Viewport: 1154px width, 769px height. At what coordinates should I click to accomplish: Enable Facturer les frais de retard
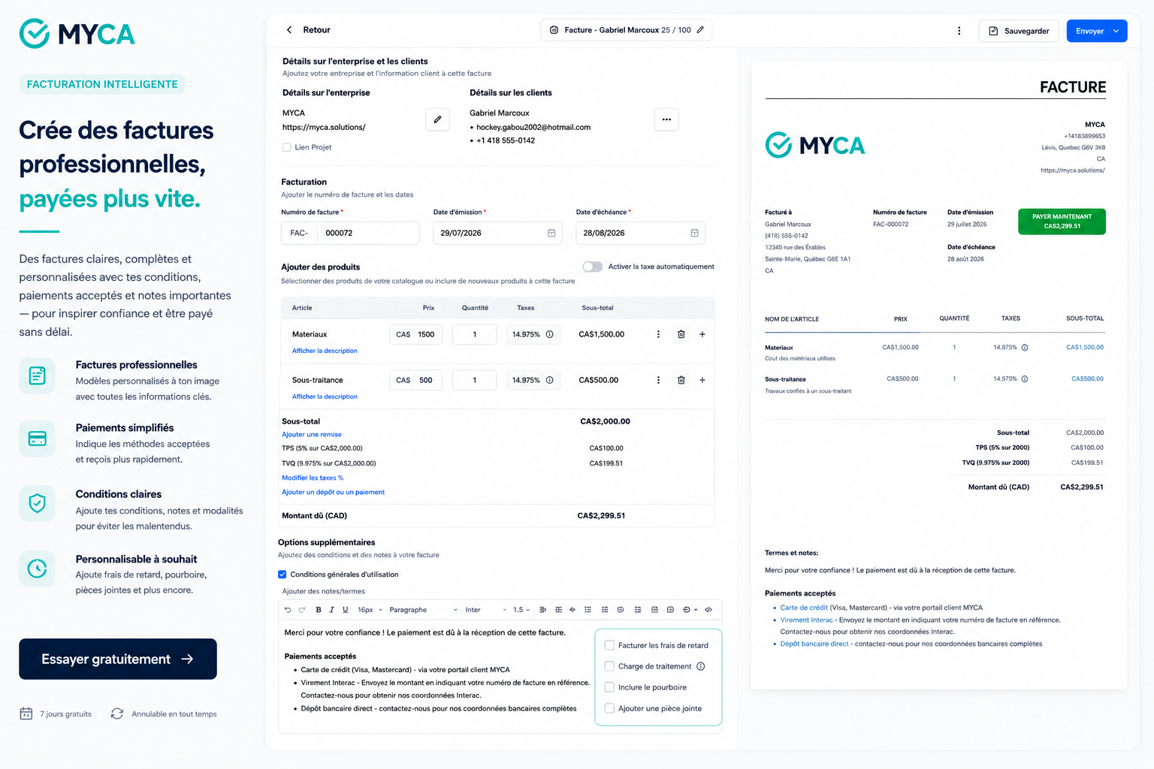pyautogui.click(x=610, y=645)
